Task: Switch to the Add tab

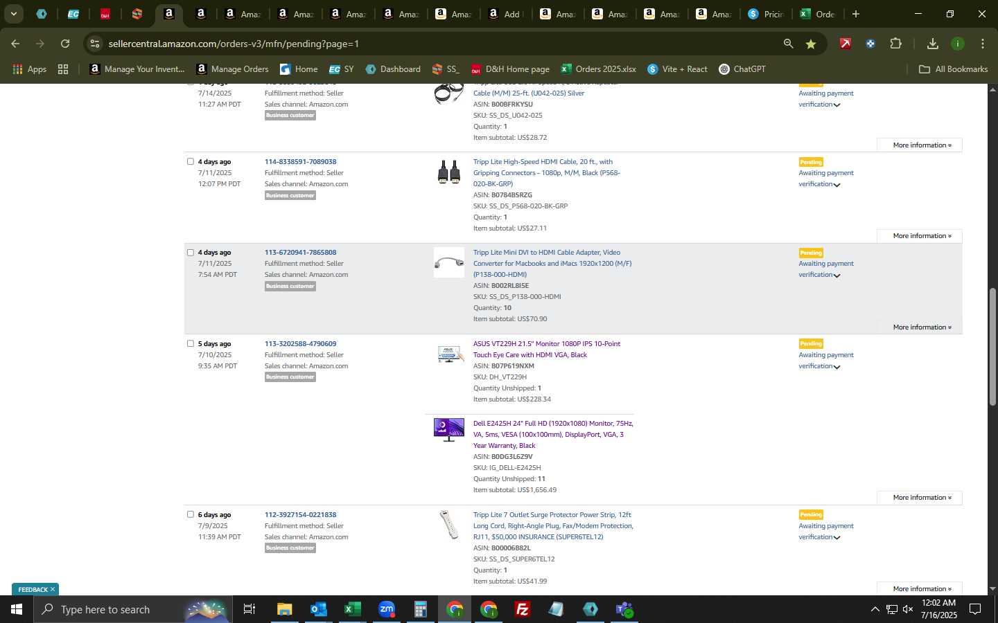Action: coord(505,14)
